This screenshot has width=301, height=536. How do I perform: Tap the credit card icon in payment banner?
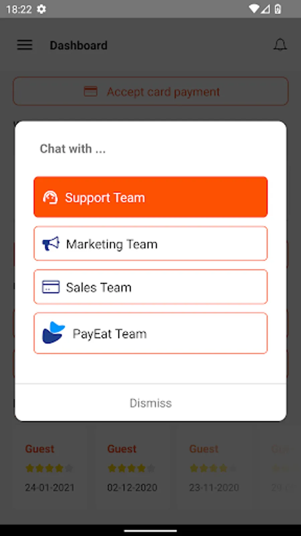point(90,91)
